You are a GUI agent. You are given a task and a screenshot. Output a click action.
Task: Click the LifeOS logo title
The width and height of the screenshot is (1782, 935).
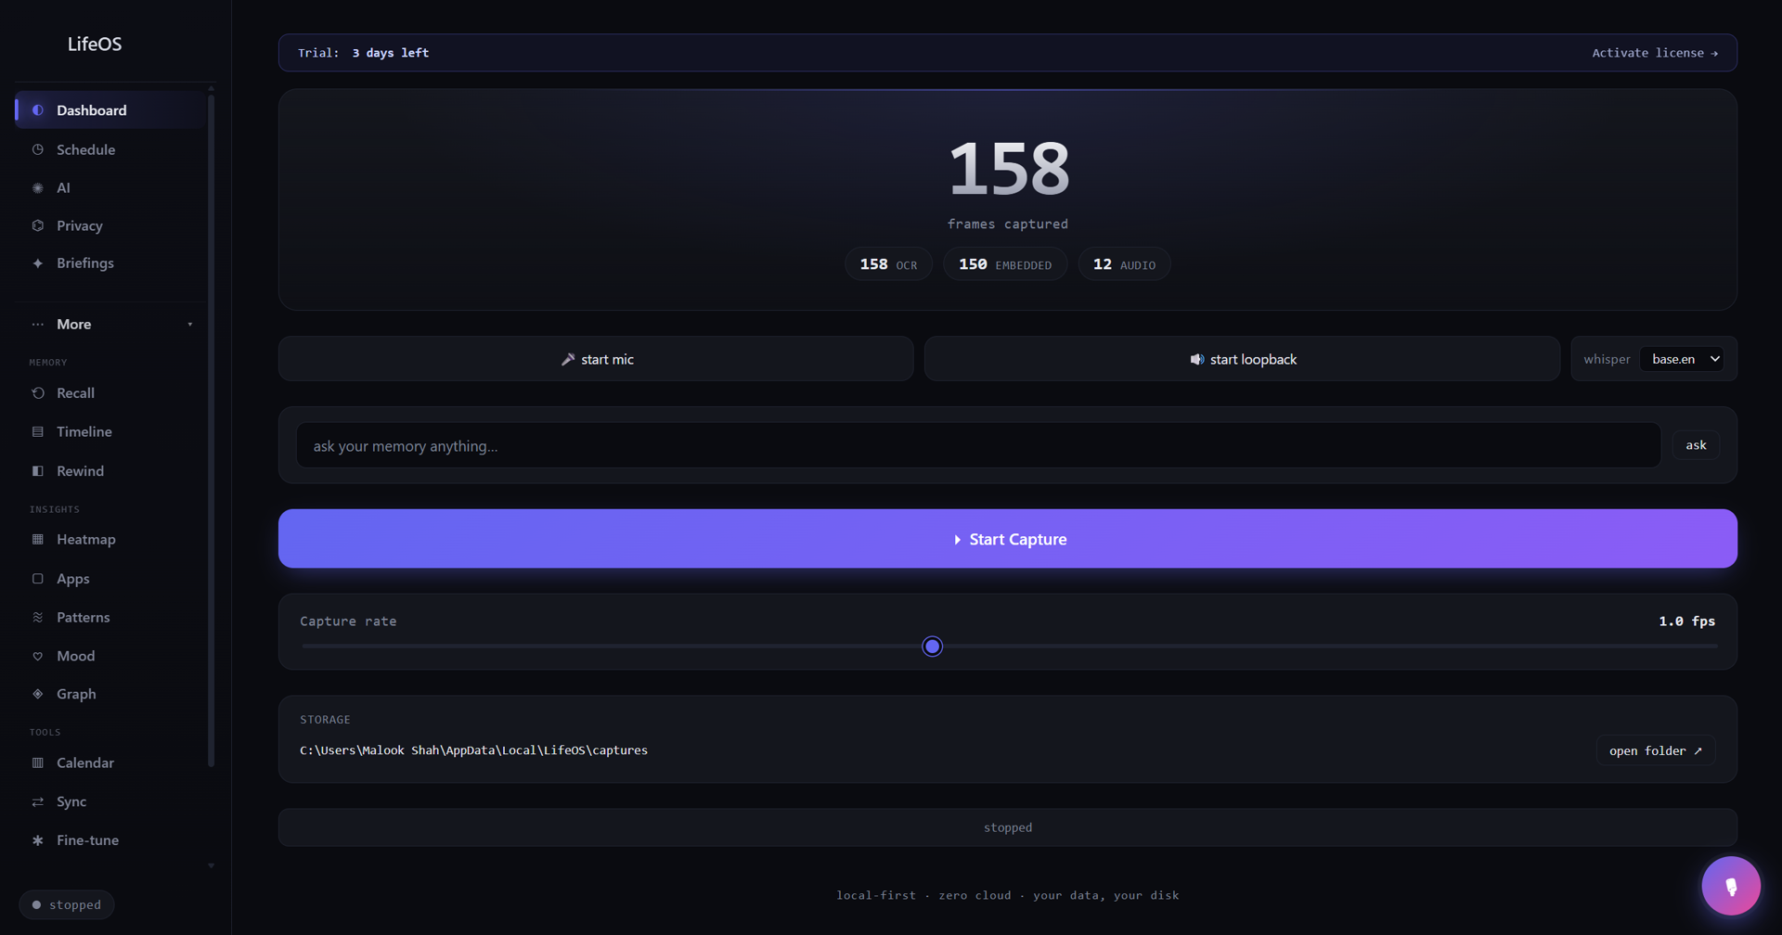coord(95,45)
